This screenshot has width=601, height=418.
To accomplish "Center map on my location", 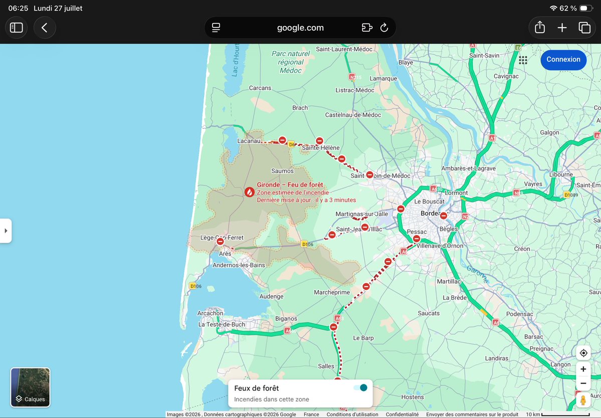I will 583,353.
